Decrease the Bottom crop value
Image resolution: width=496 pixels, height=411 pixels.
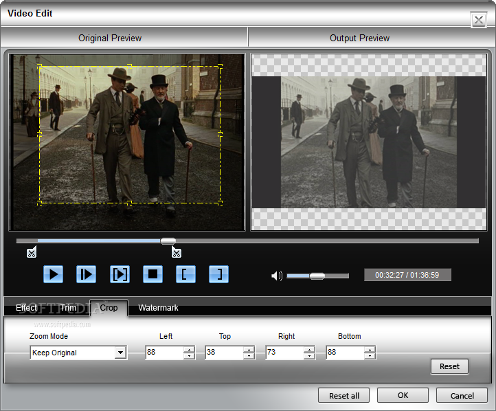tap(370, 356)
